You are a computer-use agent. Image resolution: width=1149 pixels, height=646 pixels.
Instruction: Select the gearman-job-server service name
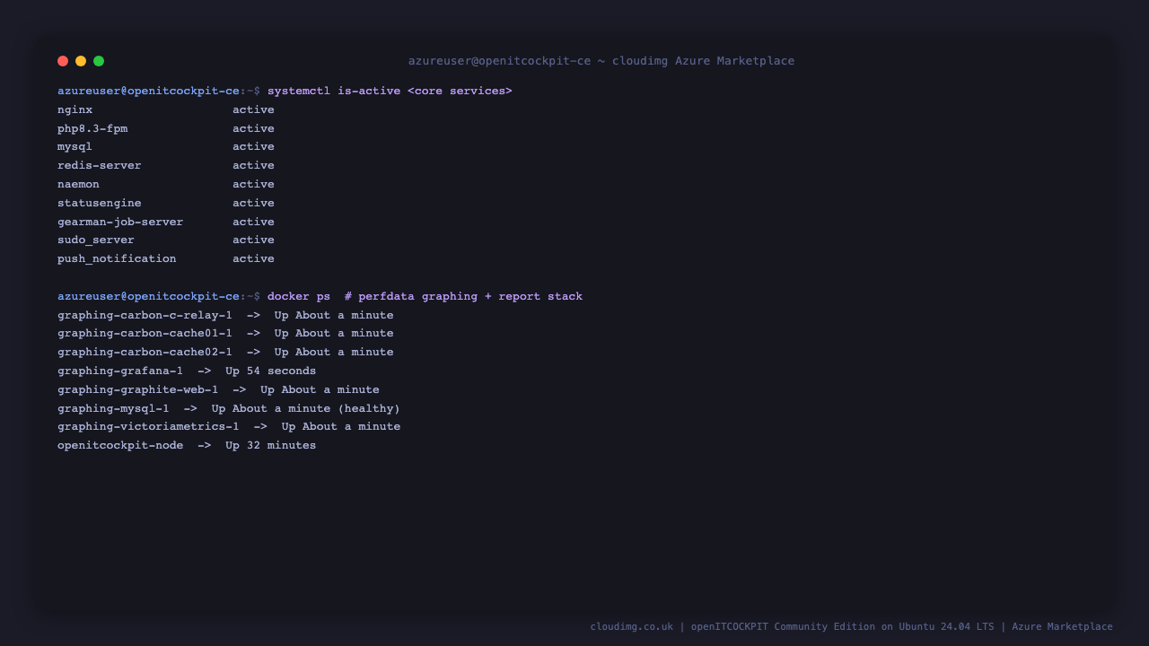(120, 222)
